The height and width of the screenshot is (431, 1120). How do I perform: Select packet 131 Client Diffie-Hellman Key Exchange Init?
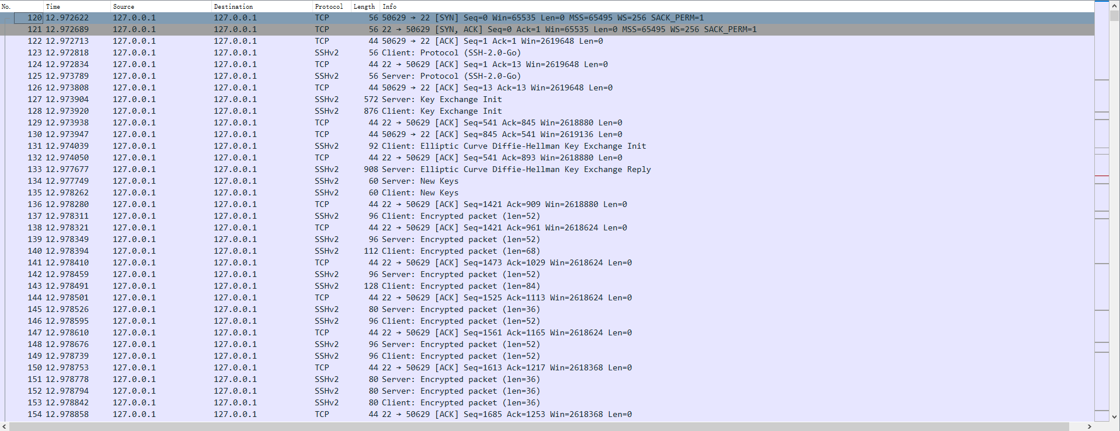tap(409, 146)
